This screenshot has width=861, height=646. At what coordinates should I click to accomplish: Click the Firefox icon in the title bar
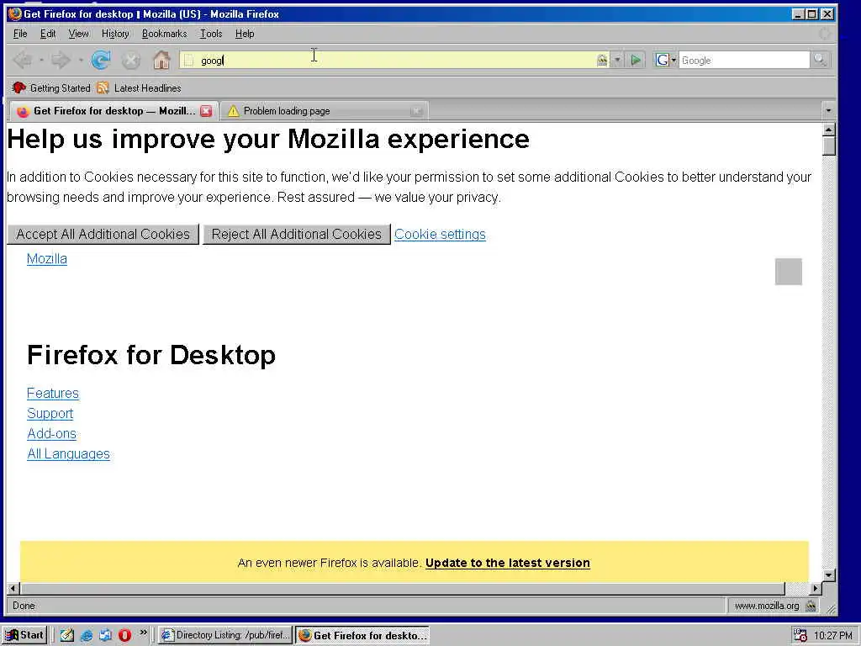[x=15, y=13]
